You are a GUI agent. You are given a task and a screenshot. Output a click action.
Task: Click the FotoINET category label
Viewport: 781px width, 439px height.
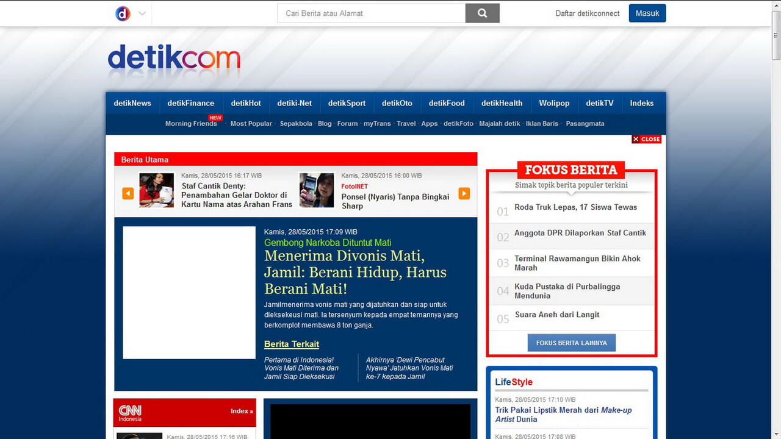[x=355, y=186]
